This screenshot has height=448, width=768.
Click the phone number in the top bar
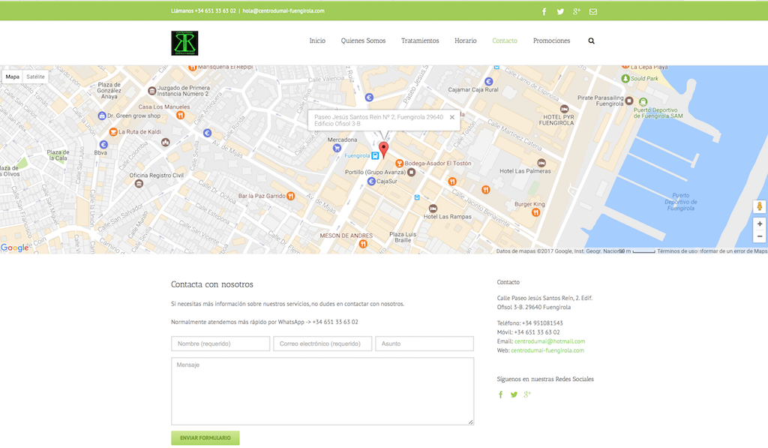(215, 11)
